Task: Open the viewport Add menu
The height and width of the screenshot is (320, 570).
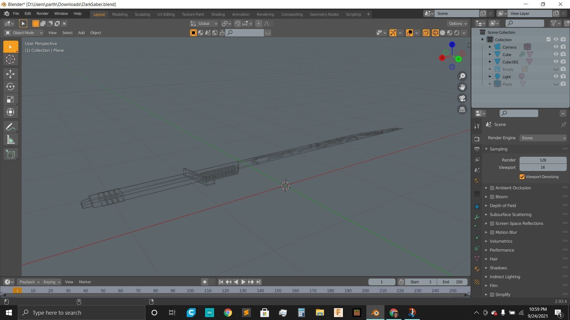Action: pyautogui.click(x=81, y=33)
